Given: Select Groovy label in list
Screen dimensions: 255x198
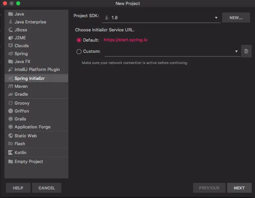Looking at the screenshot, I should (22, 103).
